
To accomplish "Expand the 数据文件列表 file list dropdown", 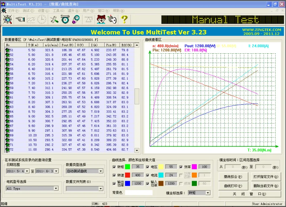I will pos(101,188).
